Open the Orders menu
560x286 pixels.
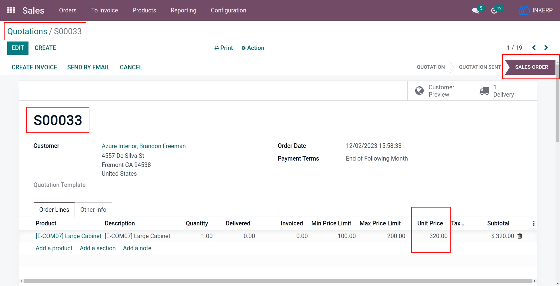click(68, 10)
